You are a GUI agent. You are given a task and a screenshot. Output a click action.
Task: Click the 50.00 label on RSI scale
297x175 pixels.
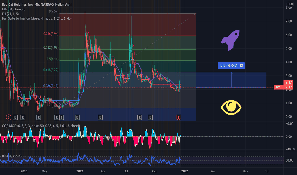click(289, 160)
